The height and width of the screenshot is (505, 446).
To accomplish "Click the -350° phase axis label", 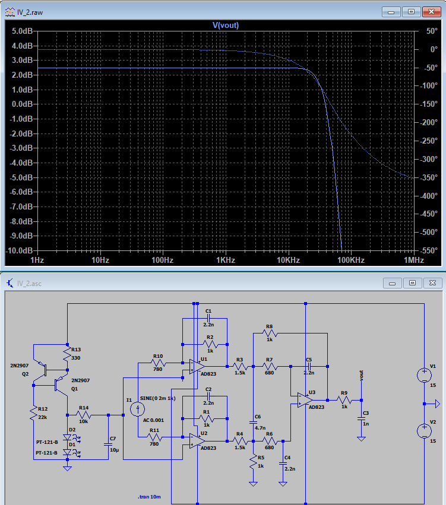I will (429, 177).
